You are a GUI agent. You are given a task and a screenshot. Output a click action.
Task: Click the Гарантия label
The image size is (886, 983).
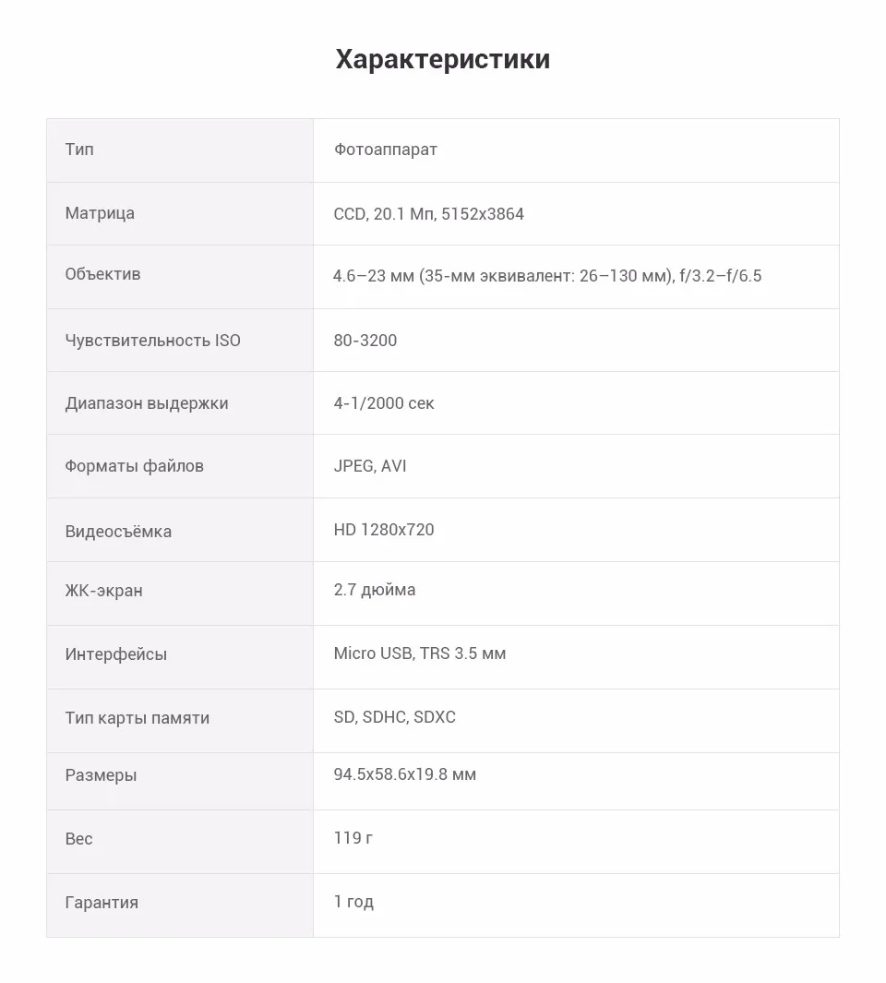click(102, 903)
